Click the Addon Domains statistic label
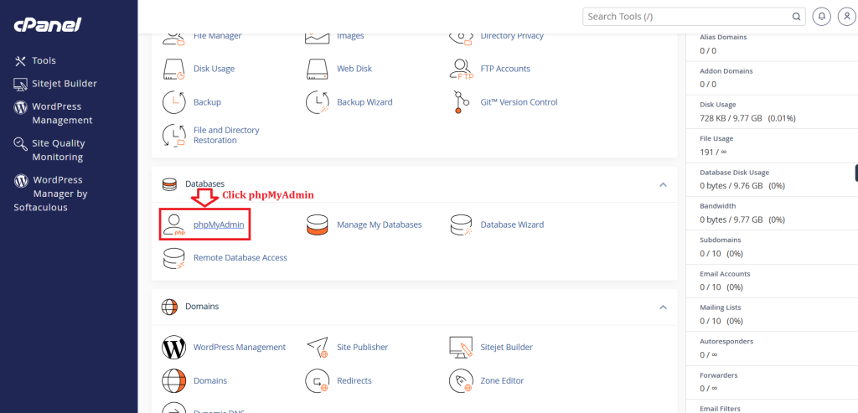858x413 pixels. (726, 71)
